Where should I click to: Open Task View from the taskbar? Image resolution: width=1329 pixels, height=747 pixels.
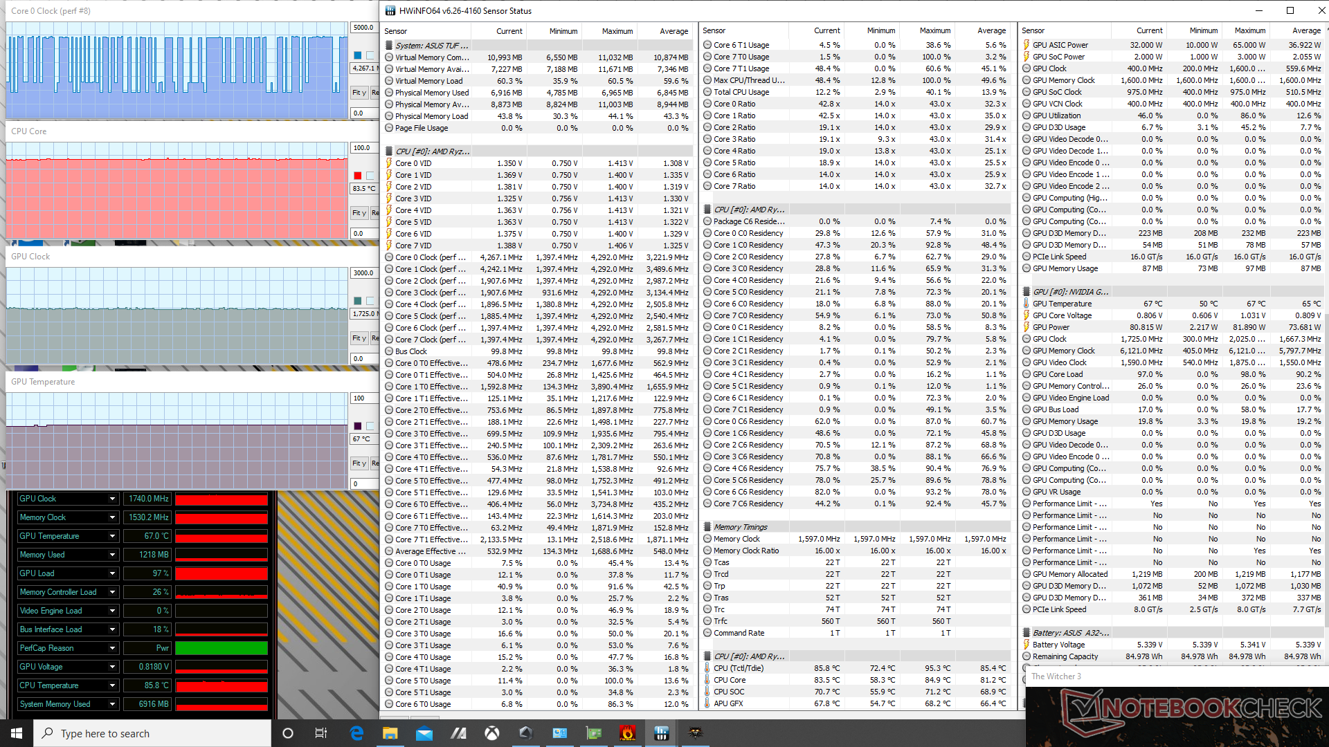click(x=320, y=733)
